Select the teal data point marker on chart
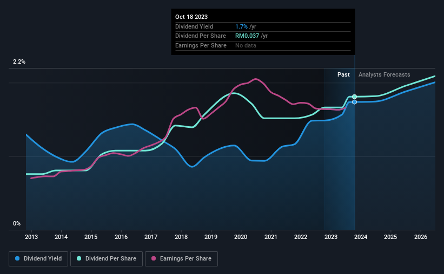The width and height of the screenshot is (444, 274). (354, 97)
